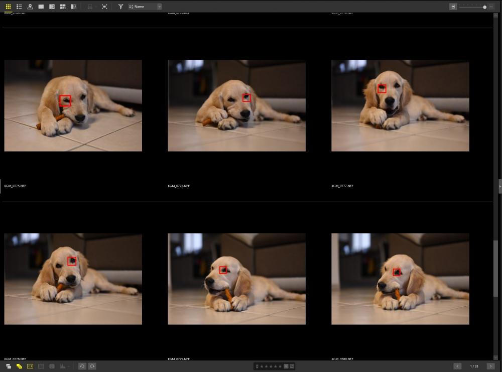Switch to single image viewer

pos(41,7)
